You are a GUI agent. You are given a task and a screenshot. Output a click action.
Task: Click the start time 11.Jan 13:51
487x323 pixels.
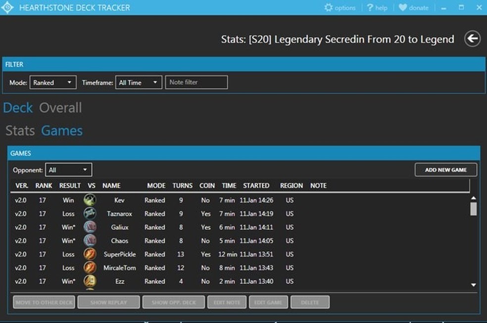click(256, 254)
